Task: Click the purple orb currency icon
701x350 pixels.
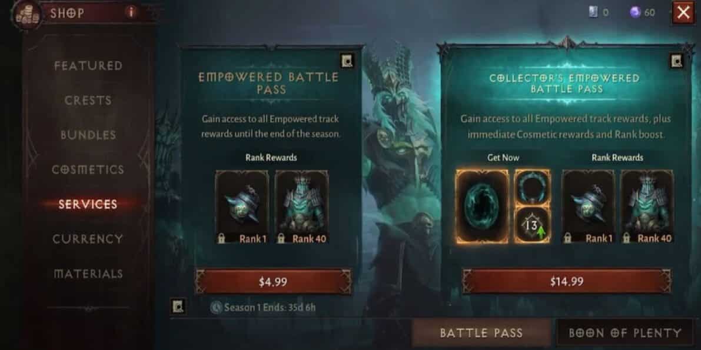Action: click(x=635, y=12)
